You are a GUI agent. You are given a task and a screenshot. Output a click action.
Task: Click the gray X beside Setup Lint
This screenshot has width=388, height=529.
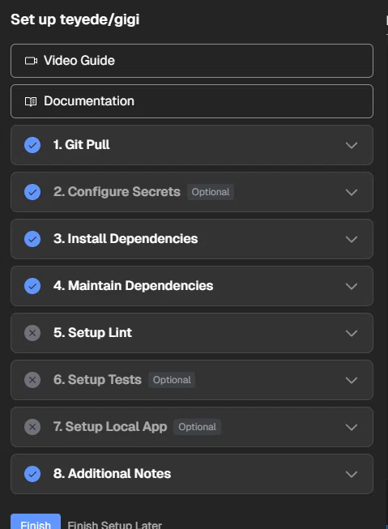(32, 333)
